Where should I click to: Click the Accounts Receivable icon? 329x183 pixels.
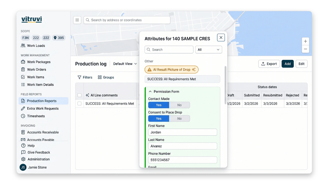(23, 132)
